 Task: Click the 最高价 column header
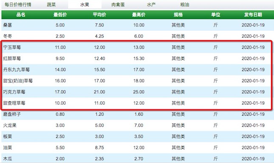pyautogui.click(x=139, y=15)
